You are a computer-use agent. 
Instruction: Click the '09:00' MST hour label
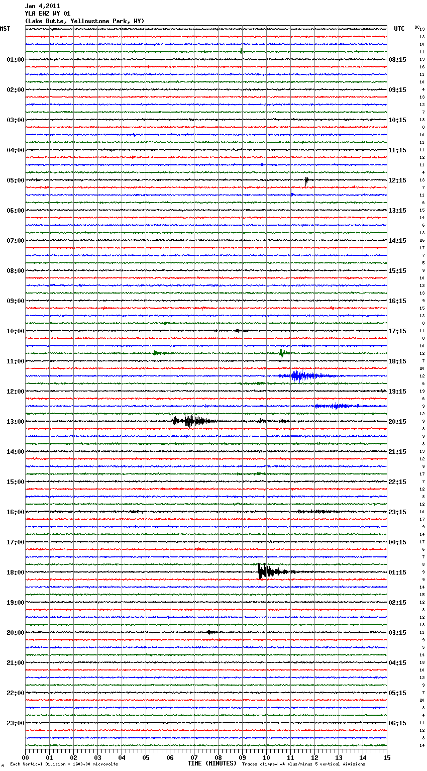click(x=16, y=301)
